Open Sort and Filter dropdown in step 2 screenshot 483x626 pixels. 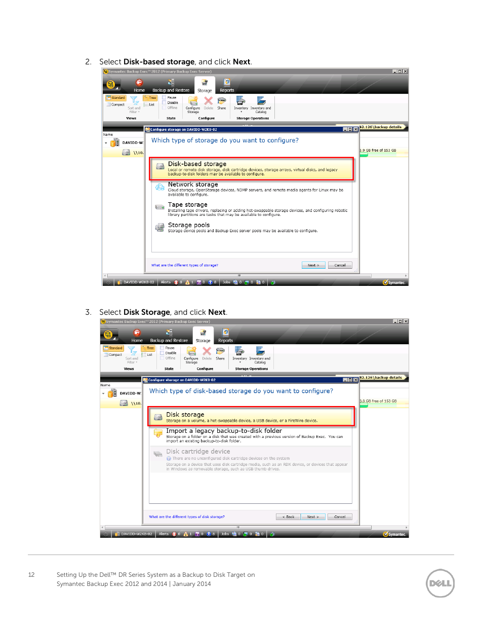pos(134,105)
